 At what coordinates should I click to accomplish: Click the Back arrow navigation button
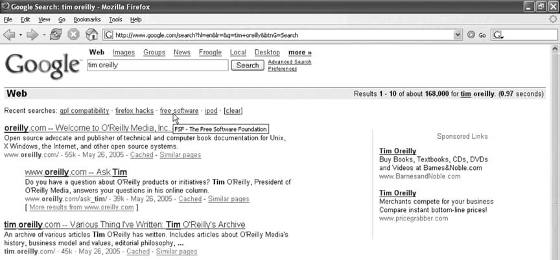point(10,34)
